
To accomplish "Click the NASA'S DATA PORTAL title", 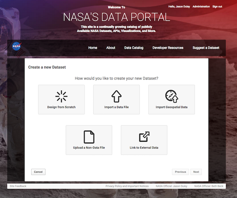I will pyautogui.click(x=117, y=17).
